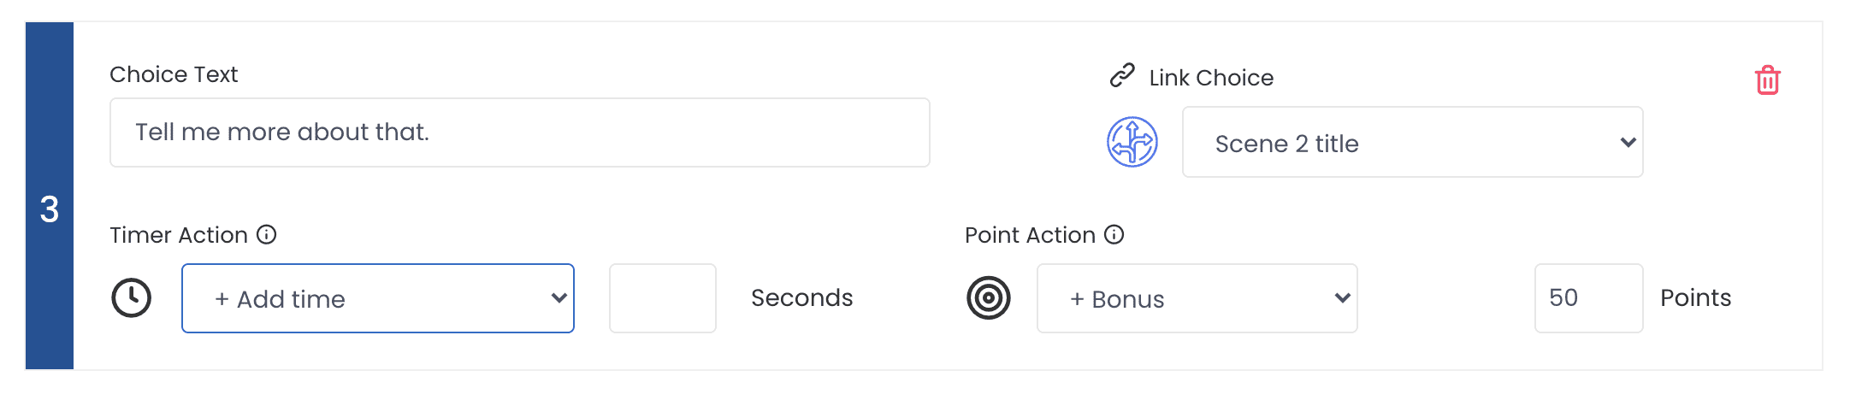The image size is (1856, 400).
Task: Click the Timer Action label text
Action: pos(179,235)
